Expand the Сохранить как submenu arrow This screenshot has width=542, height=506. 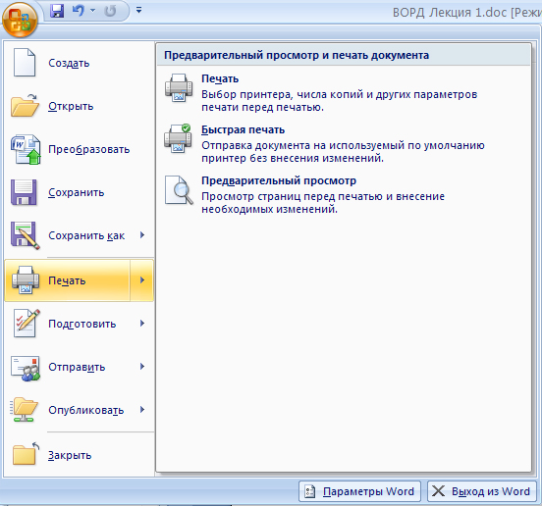(x=142, y=235)
